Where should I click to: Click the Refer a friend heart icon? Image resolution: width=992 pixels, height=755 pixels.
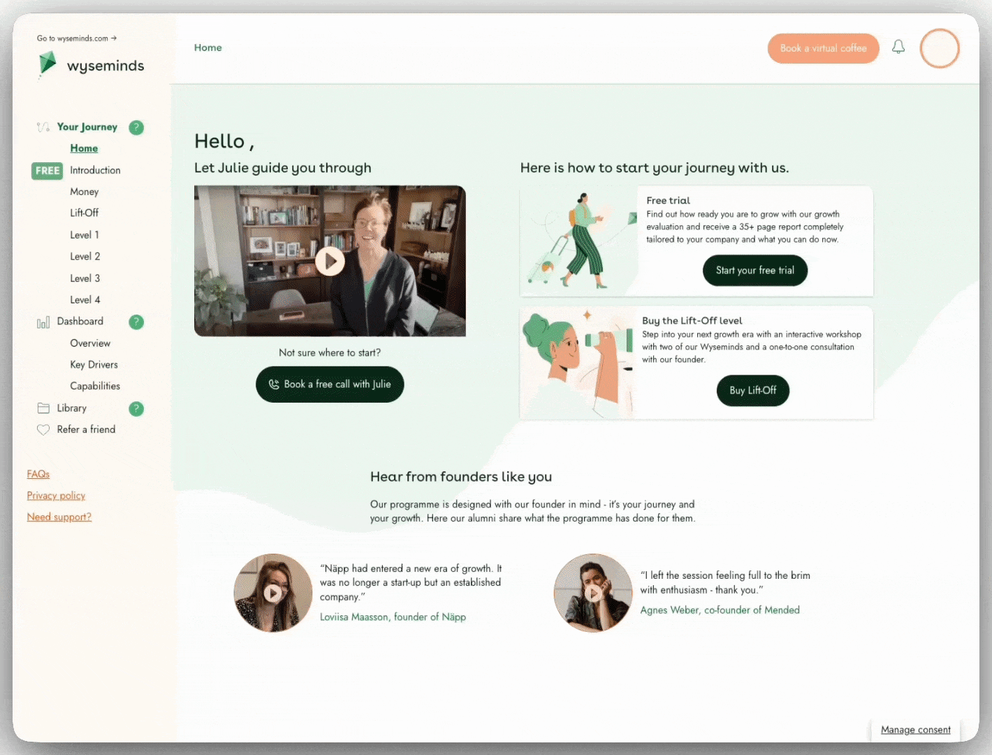click(43, 430)
